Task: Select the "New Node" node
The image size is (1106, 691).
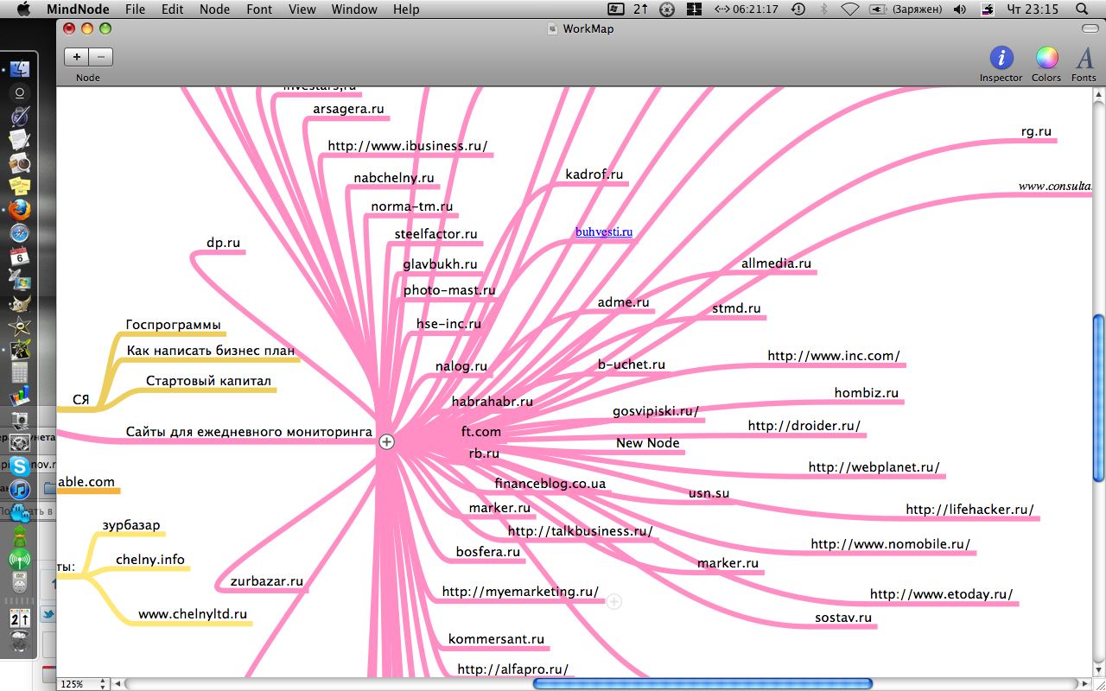Action: click(647, 443)
